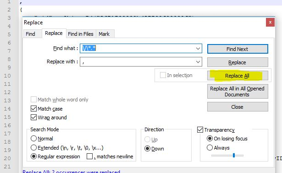Viewport: 282px width, 173px height.
Task: Select the Normal search mode
Action: tap(33, 139)
